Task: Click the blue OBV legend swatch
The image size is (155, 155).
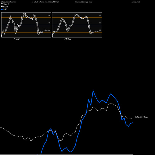Action: point(2,9)
